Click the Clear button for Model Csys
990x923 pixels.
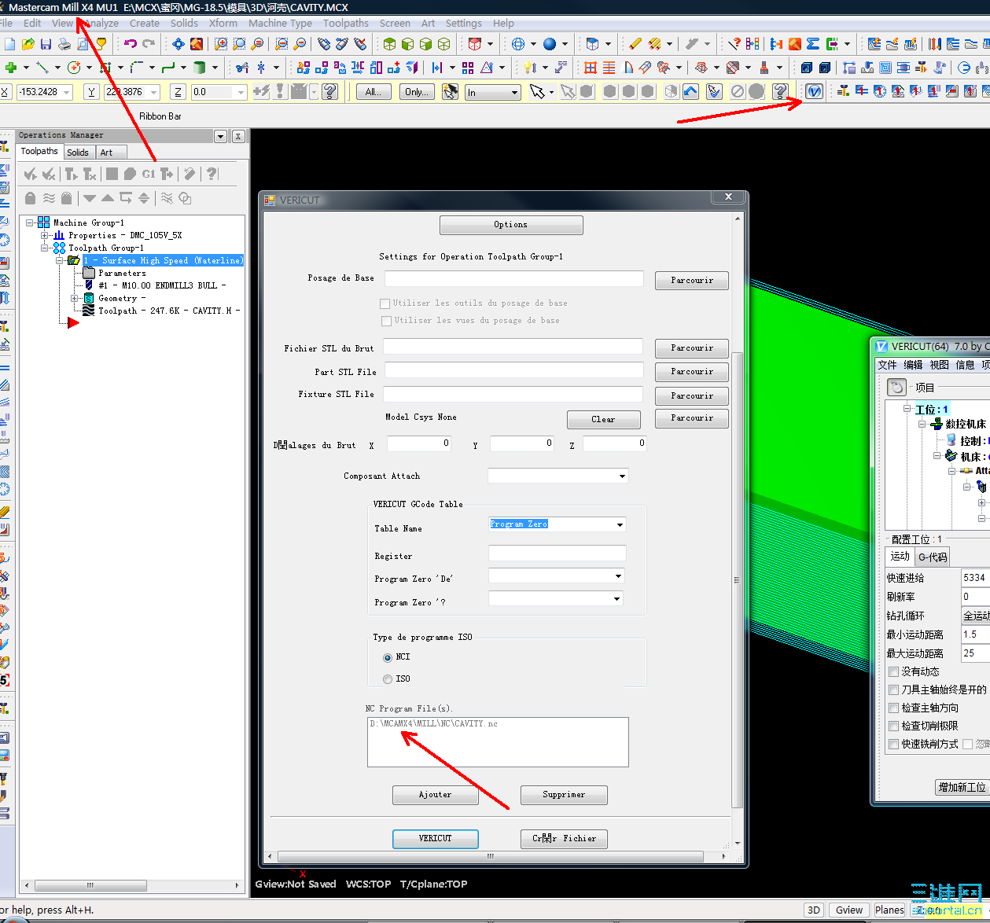pos(603,419)
